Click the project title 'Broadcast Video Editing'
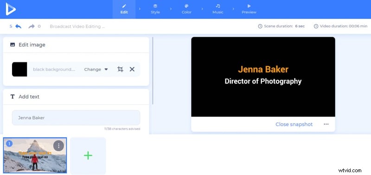Viewport: 371px width, 175px height. (77, 26)
